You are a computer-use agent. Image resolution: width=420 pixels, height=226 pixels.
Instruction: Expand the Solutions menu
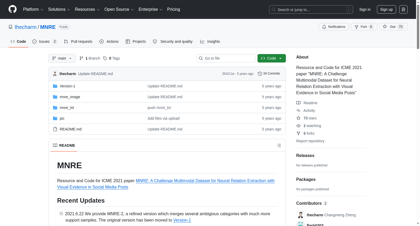tap(59, 9)
